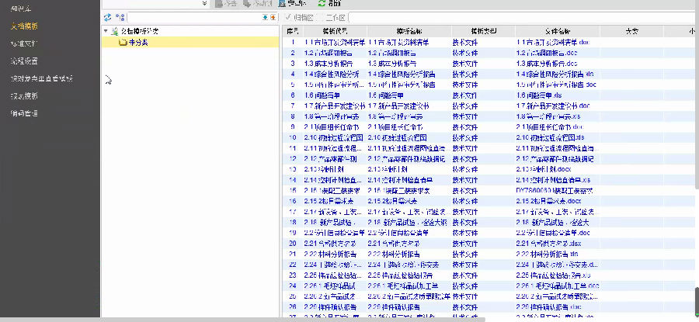Click the export icon left of the green refresh button

[281, 4]
